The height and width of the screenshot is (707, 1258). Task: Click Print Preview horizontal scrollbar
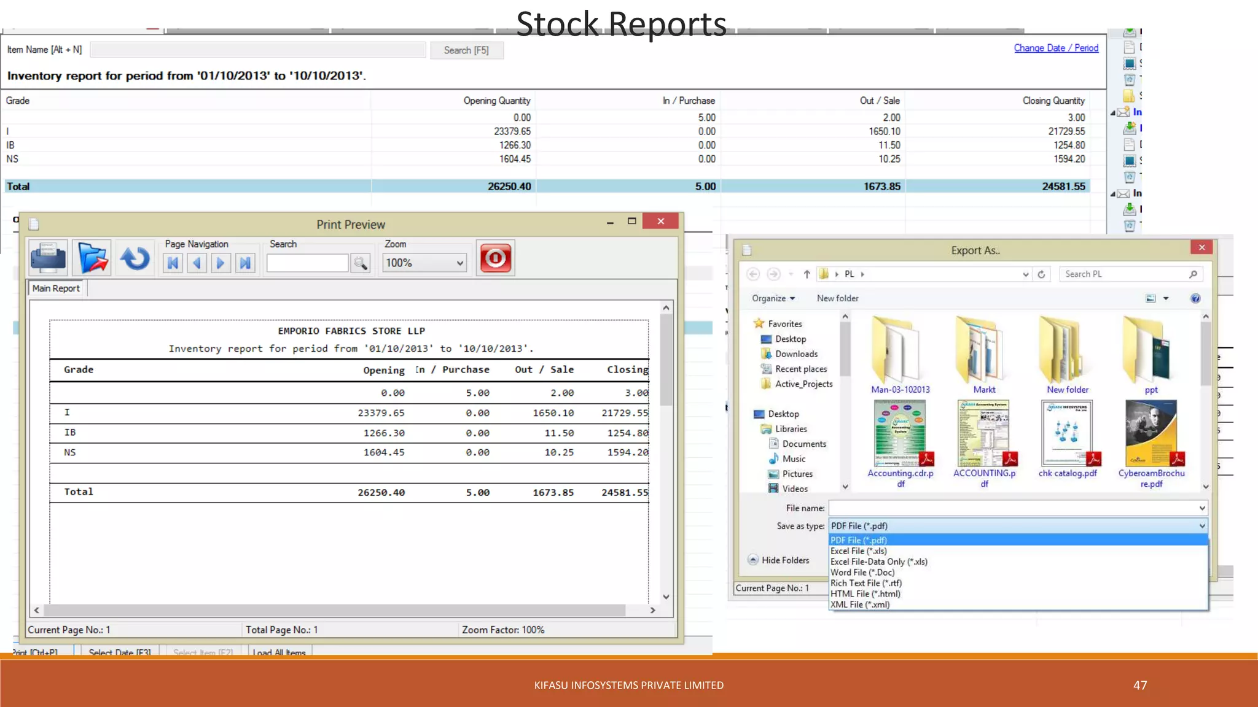click(x=335, y=610)
